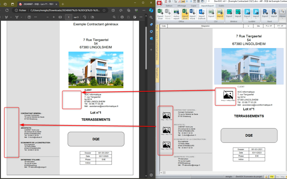Click the DeviSOC horizontal scrollbar left arrow

pos(161,173)
